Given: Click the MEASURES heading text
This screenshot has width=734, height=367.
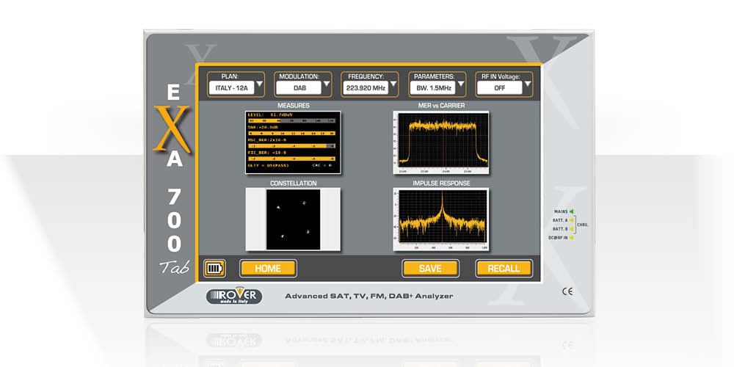Looking at the screenshot, I should (293, 106).
